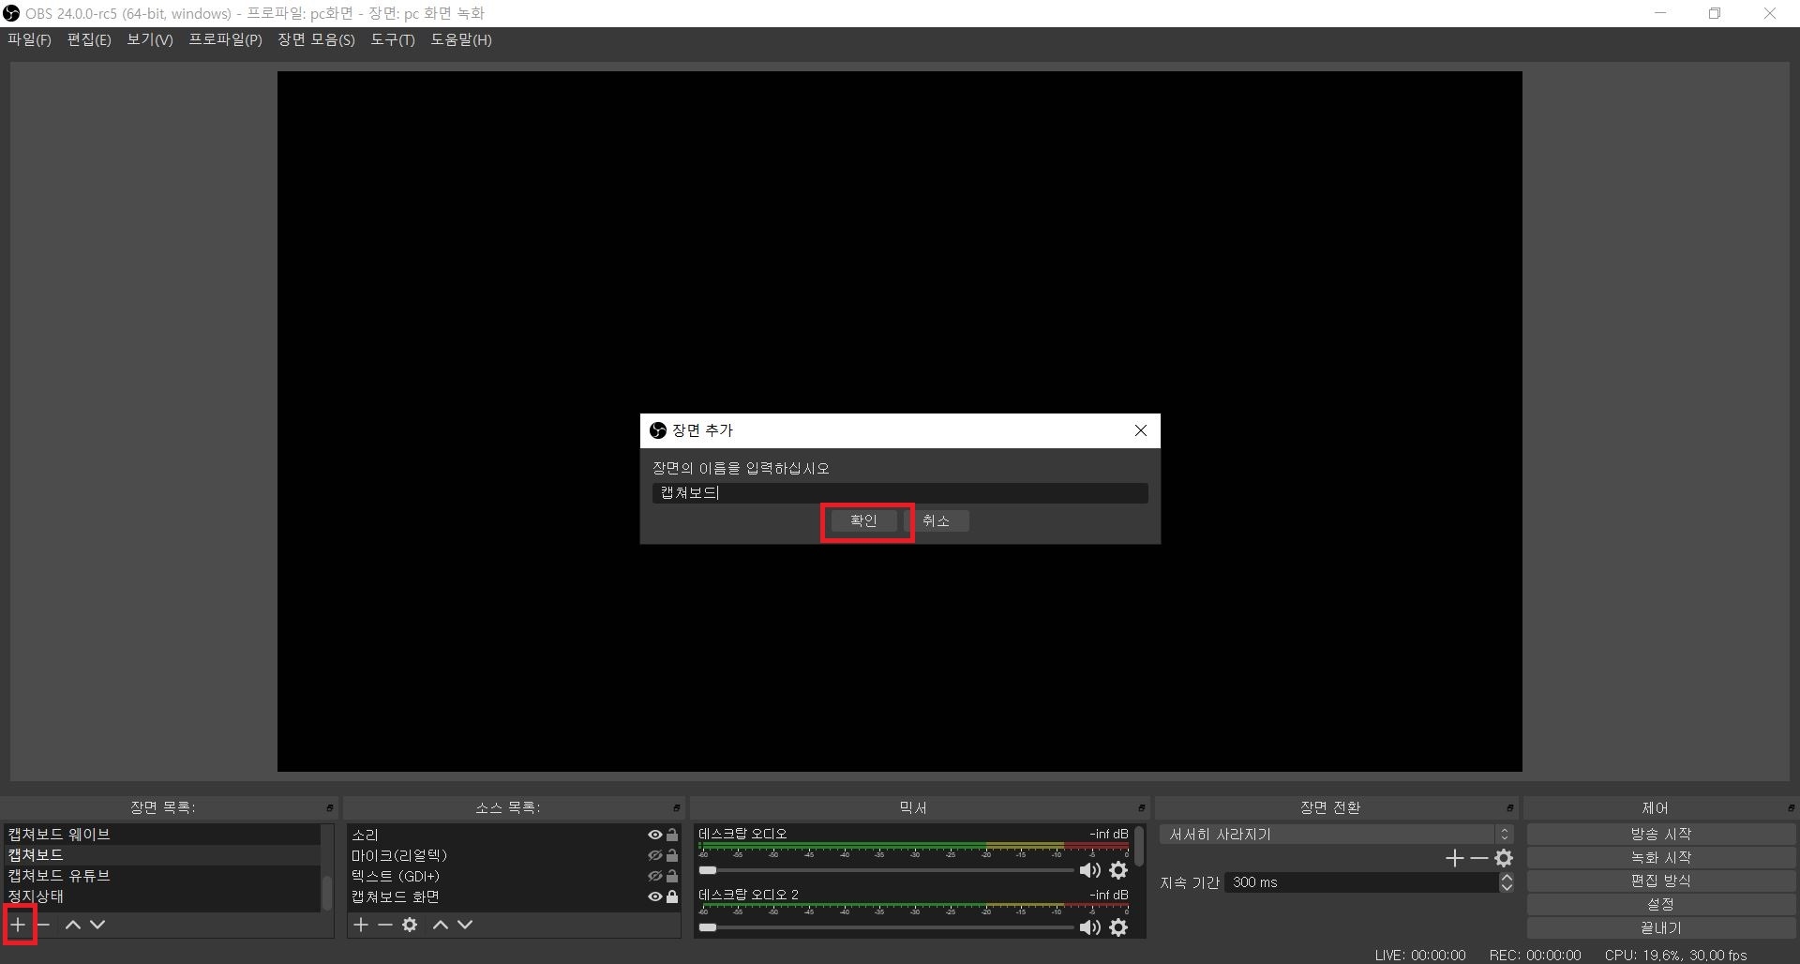Viewport: 1800px width, 964px height.
Task: Close the 장면 추가 dialog with X
Action: tap(1141, 430)
